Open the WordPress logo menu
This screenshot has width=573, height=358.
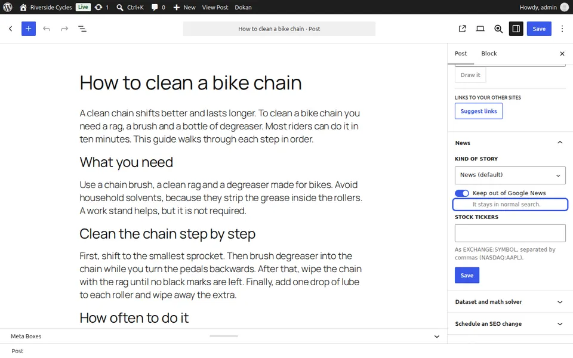point(8,7)
